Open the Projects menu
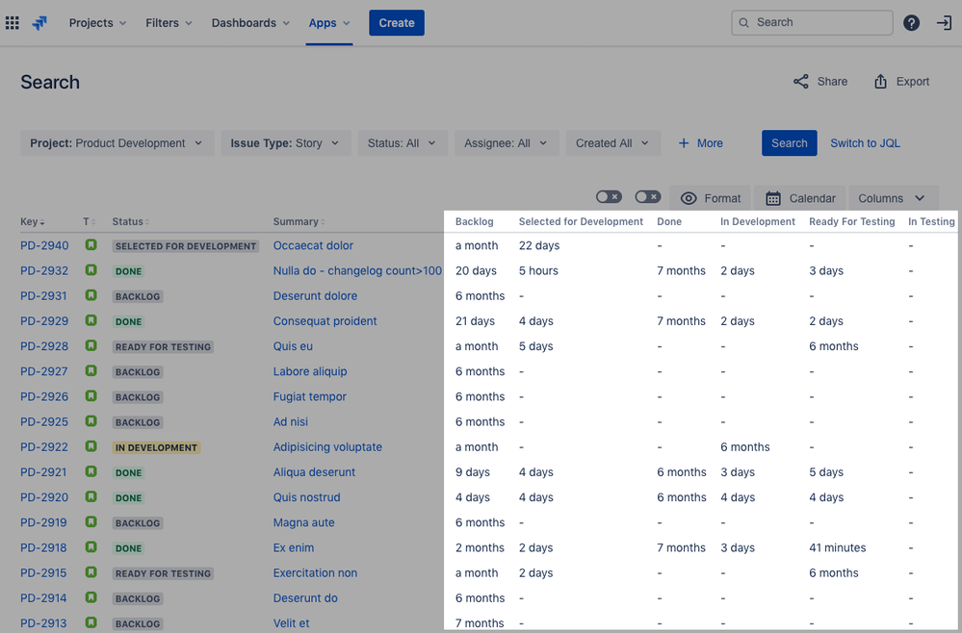 pyautogui.click(x=97, y=23)
